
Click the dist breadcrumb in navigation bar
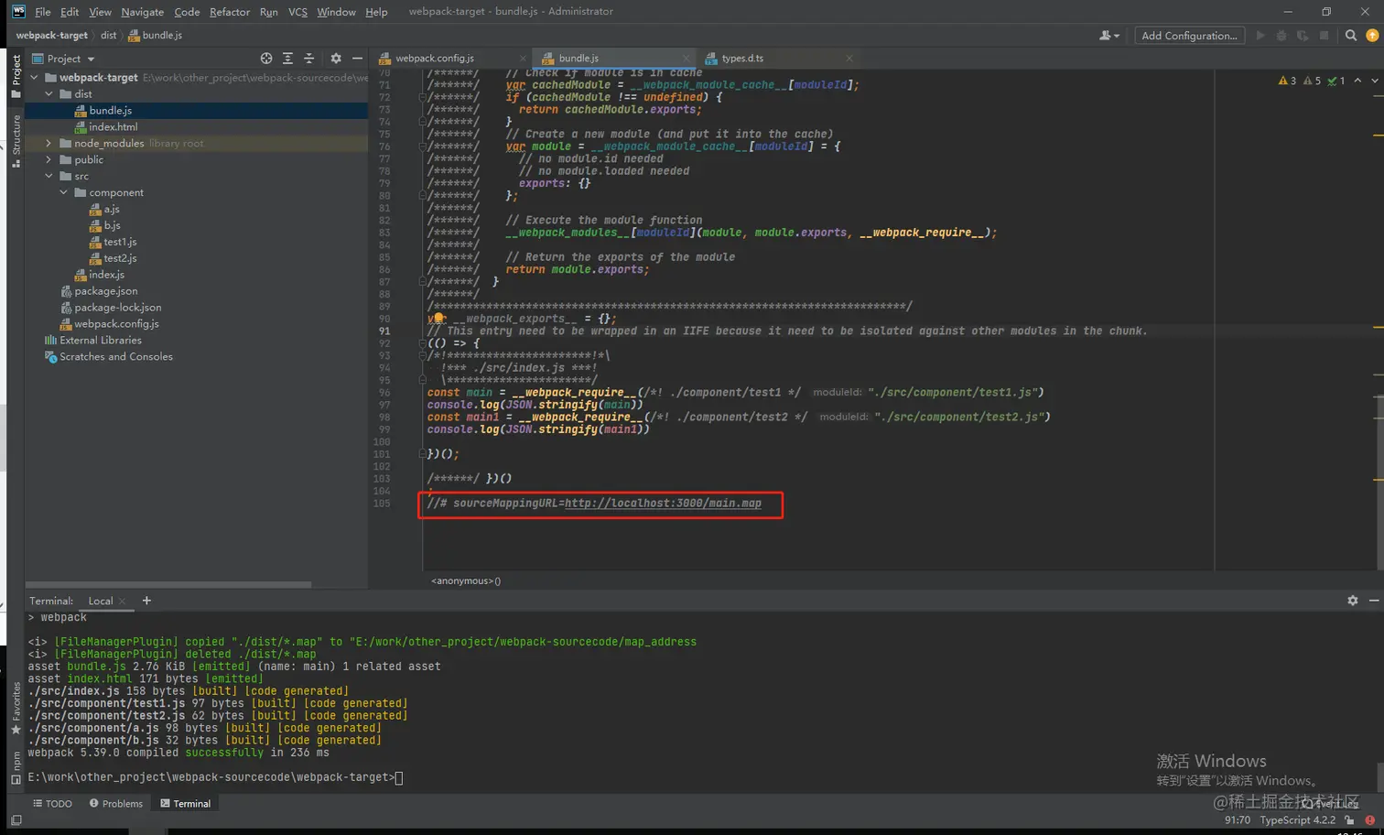[x=108, y=36]
